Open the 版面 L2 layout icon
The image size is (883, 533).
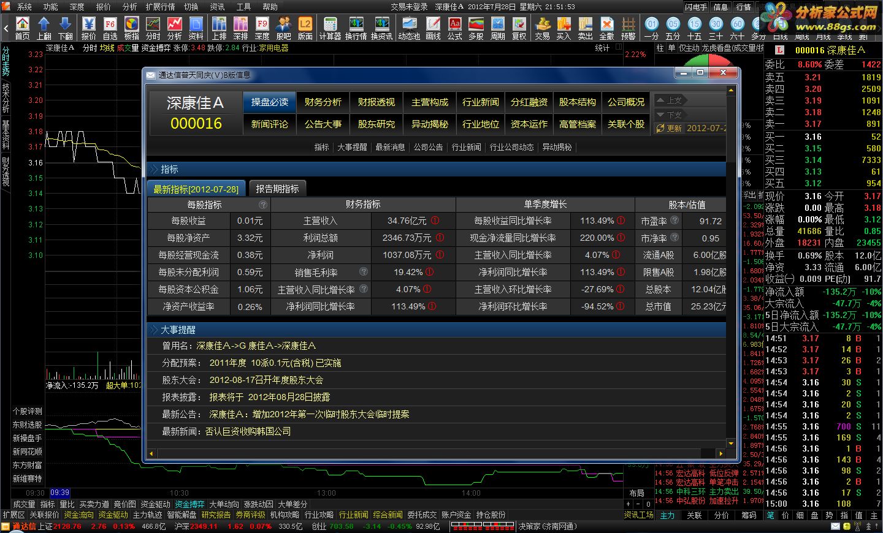click(305, 28)
